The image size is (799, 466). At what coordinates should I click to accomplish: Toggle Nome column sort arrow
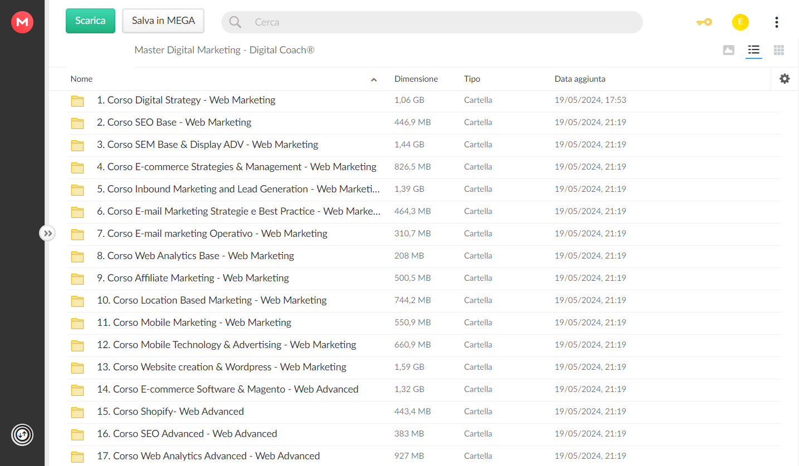click(x=374, y=80)
